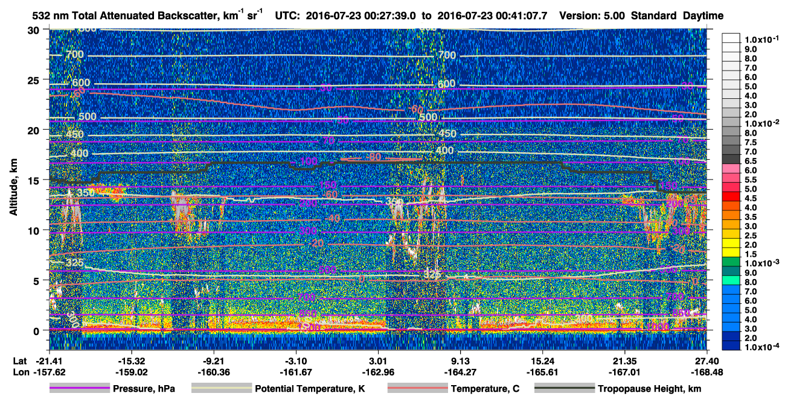Click the light pink colorbar swatch below 6.5

(x=731, y=168)
